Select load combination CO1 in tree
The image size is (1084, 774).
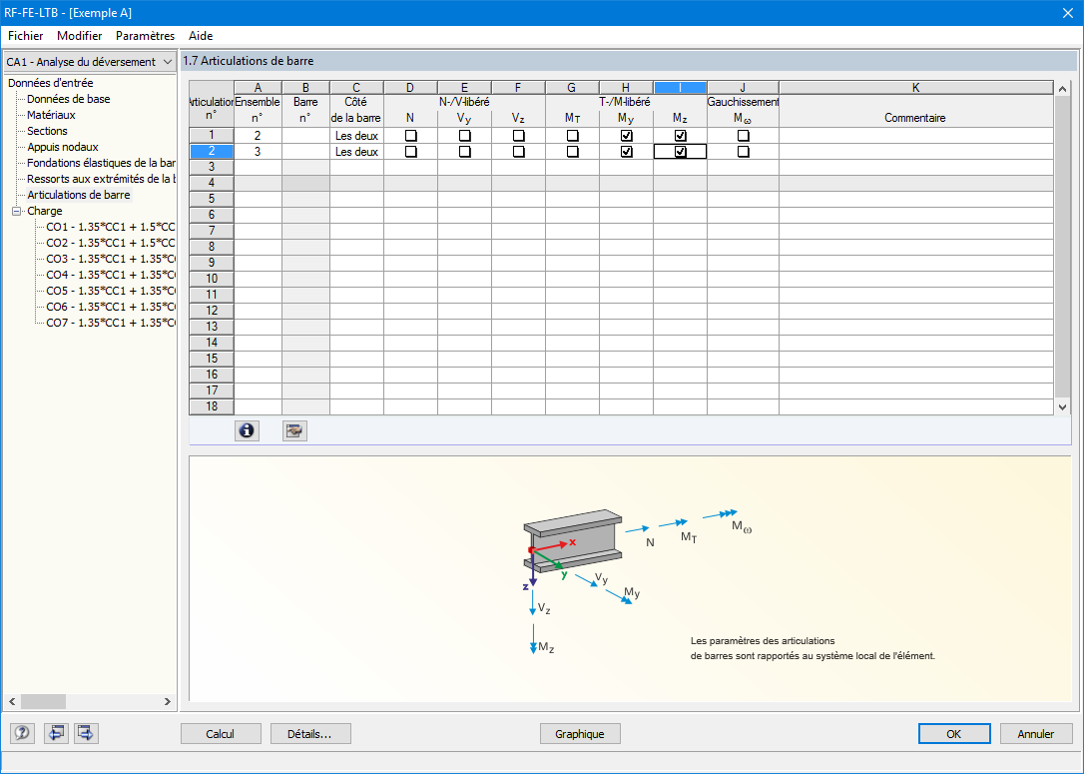click(111, 227)
